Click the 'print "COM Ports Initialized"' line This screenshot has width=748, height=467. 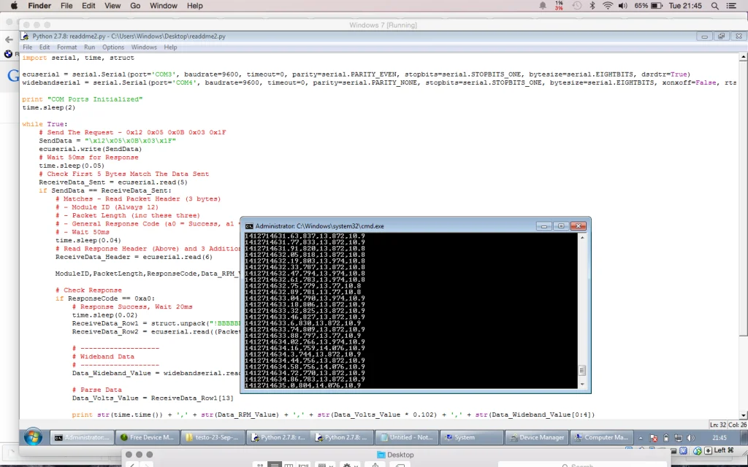click(x=83, y=99)
